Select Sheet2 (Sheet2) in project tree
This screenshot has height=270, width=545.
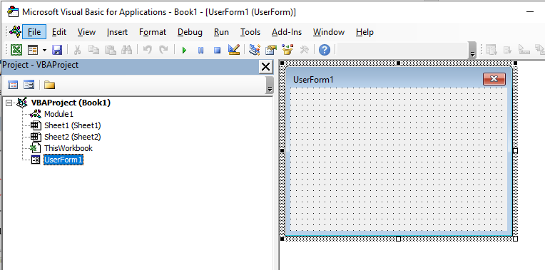(72, 137)
